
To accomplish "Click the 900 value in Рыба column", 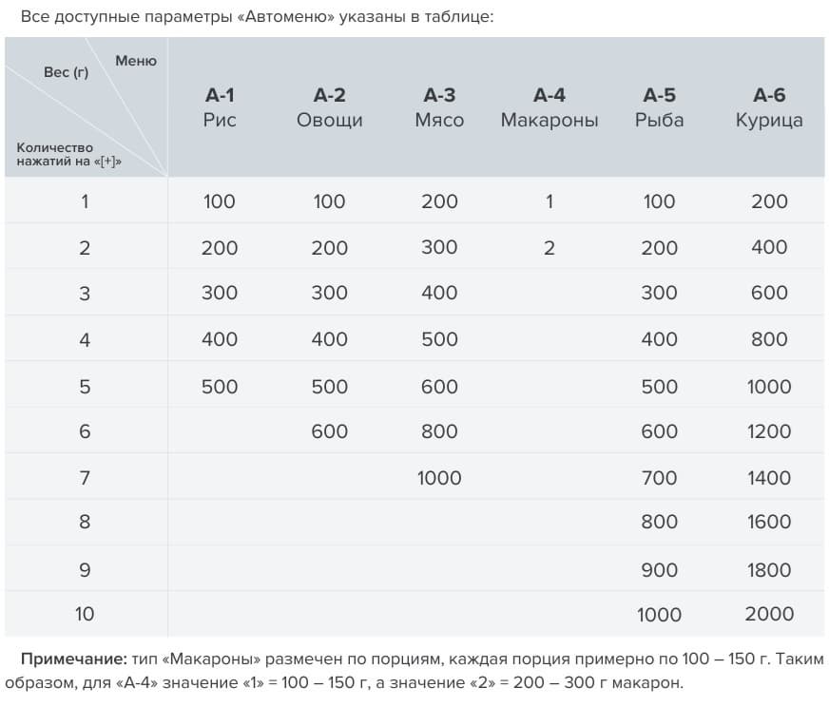I will click(x=659, y=570).
